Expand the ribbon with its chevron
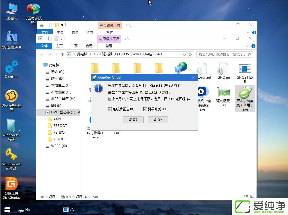The height and width of the screenshot is (215, 288). tap(248, 46)
